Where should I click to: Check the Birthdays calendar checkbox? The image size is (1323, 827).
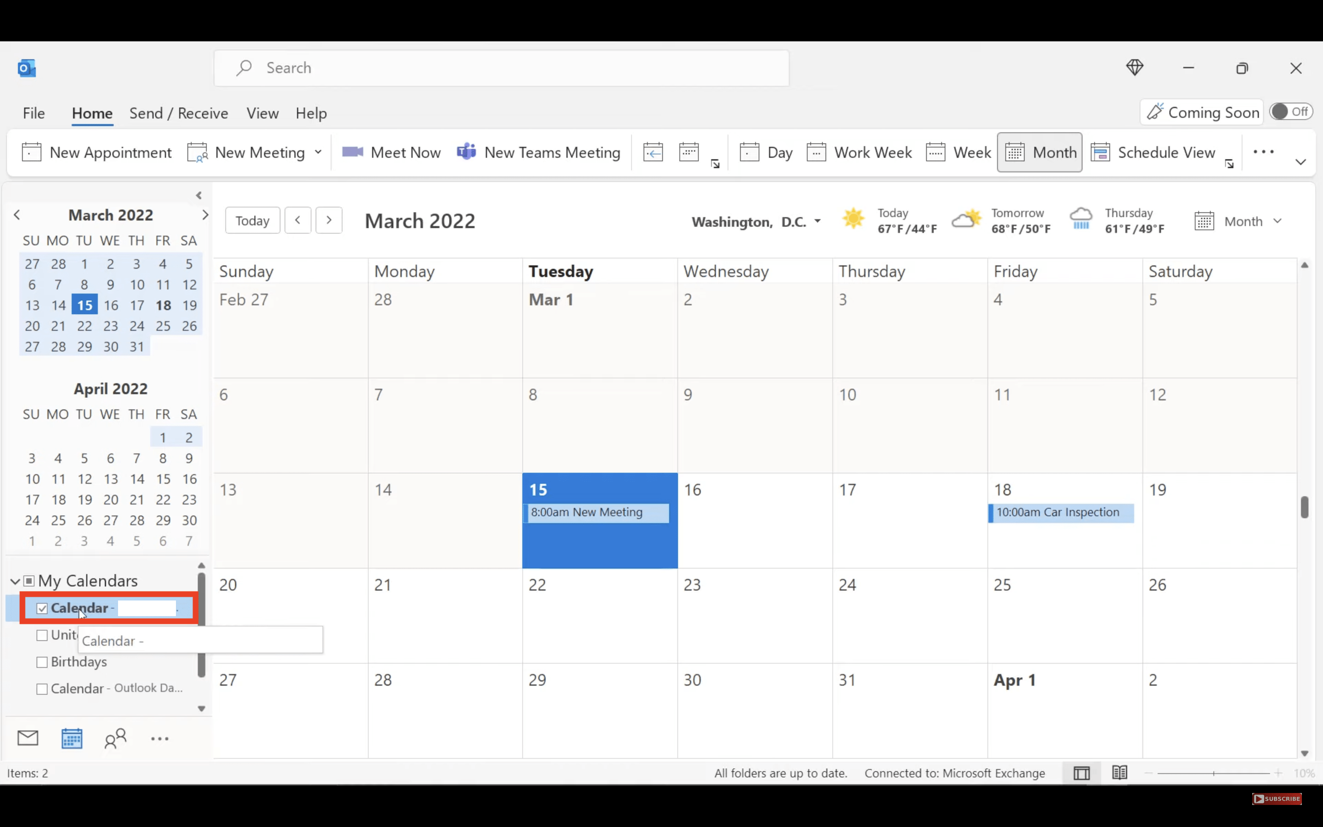pyautogui.click(x=42, y=663)
